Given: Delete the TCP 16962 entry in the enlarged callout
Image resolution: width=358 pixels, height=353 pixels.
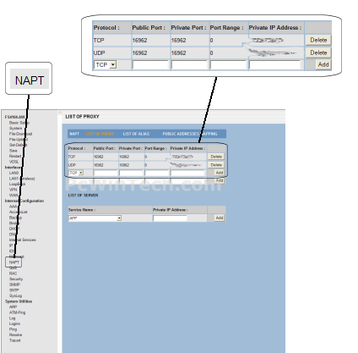Looking at the screenshot, I should coord(318,40).
